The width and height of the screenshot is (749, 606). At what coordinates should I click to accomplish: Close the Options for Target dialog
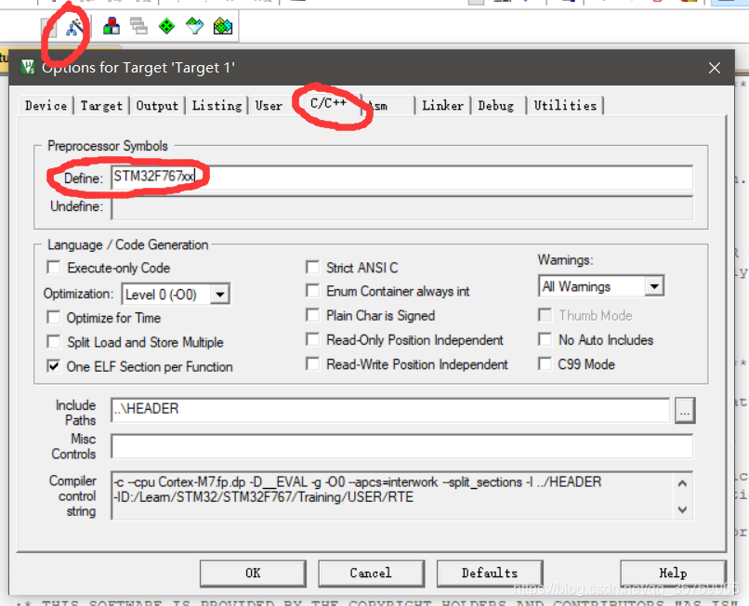[714, 68]
